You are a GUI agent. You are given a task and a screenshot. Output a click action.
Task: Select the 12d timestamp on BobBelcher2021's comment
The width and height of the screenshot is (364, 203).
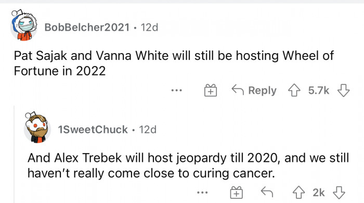click(149, 27)
